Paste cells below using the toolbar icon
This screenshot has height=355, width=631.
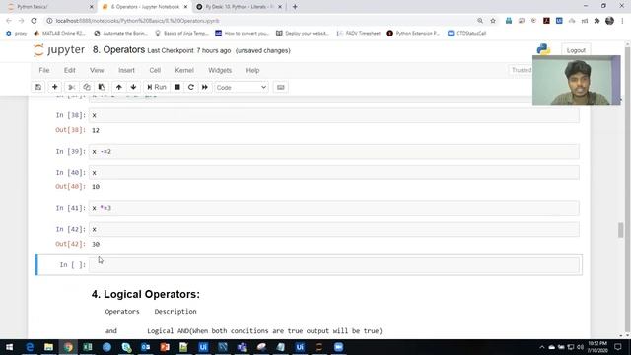pyautogui.click(x=102, y=87)
